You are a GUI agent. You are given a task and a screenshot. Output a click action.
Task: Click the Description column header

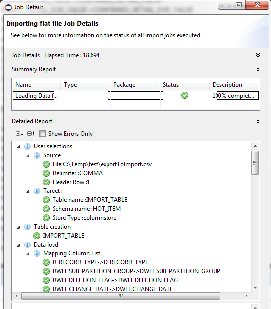[234, 85]
